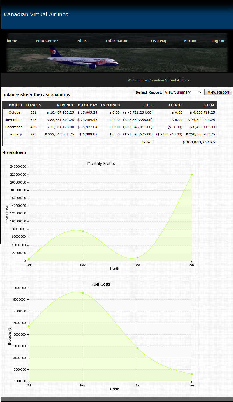The height and width of the screenshot is (402, 233).
Task: Click the PILOT PAY column header
Action: (87, 105)
